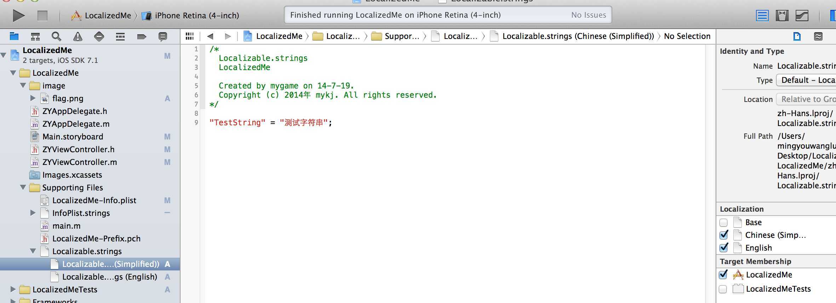Check LocalizedMeTests target membership
836x303 pixels.
pos(723,289)
